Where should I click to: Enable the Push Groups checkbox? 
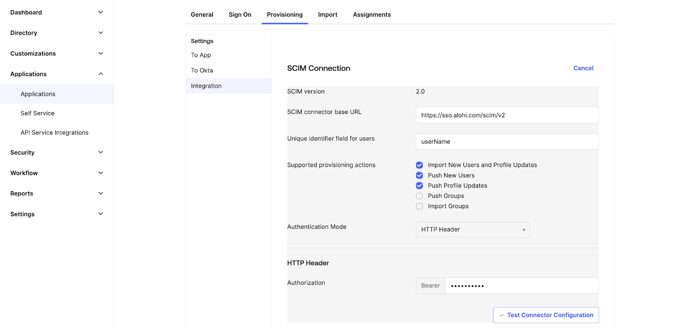pos(419,196)
